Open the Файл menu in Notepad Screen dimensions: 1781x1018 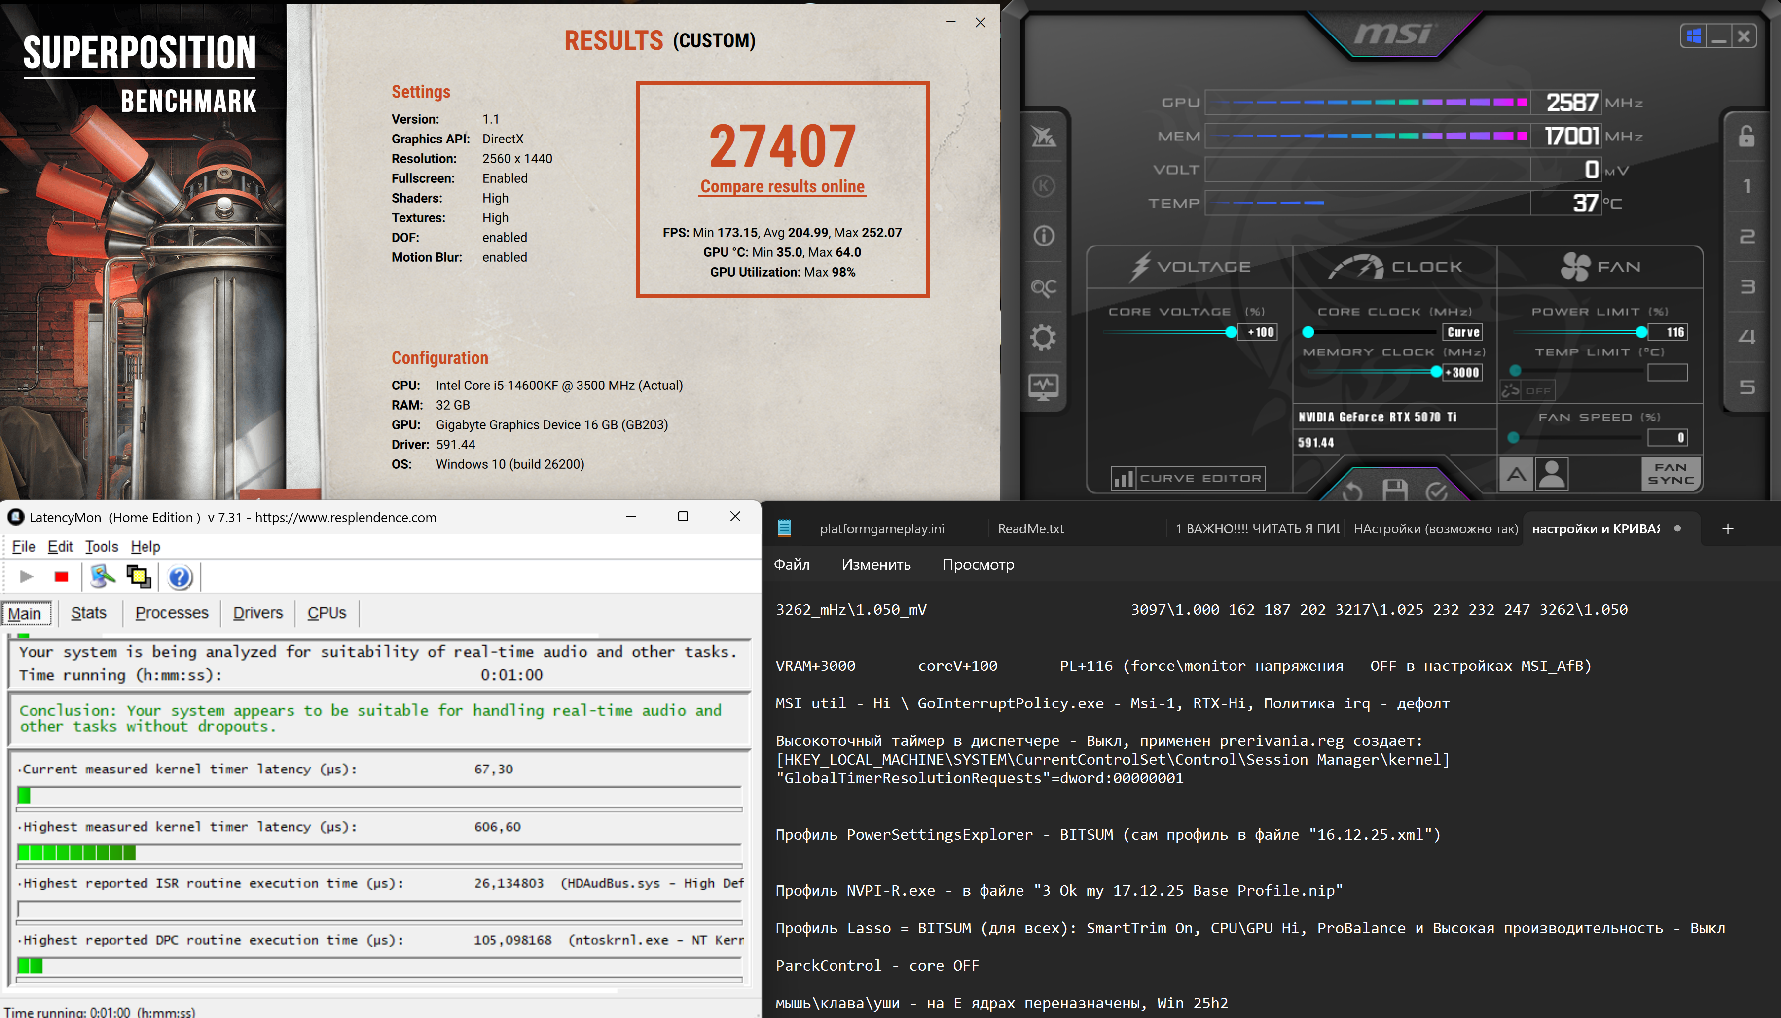pos(792,565)
